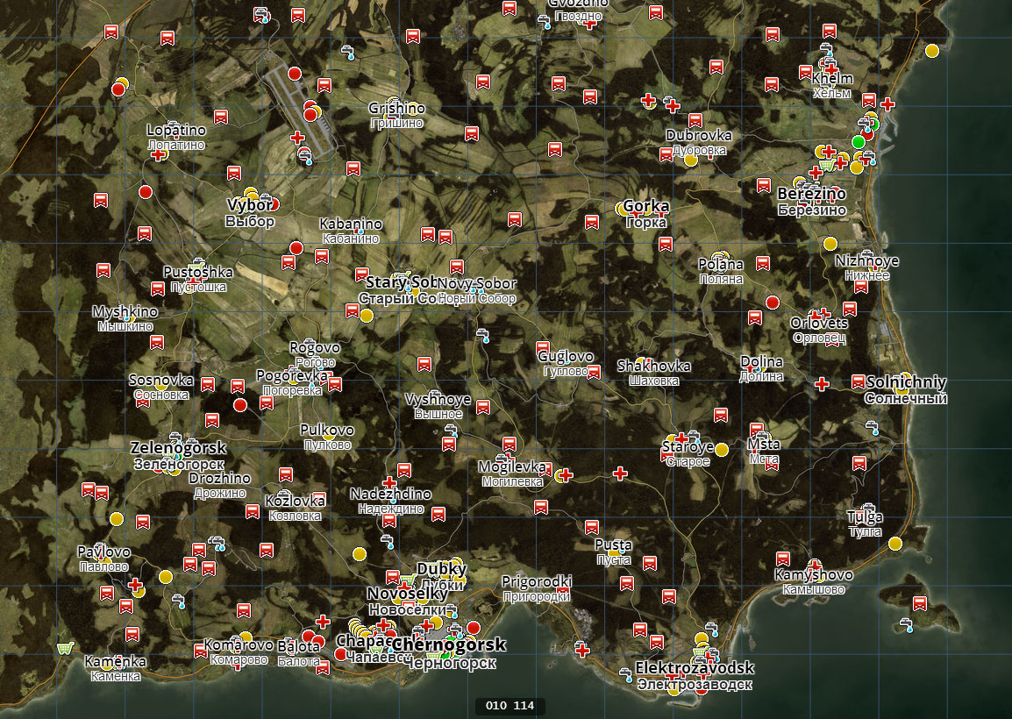Open the yellow circle marker between Berezino and Nizhnoye
1012x719 pixels.
click(830, 244)
